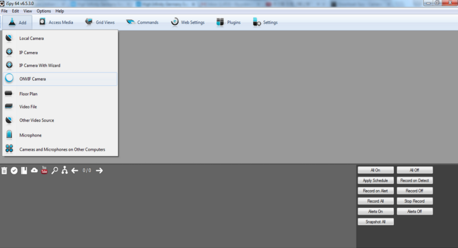Viewport: 458px width, 248px height.
Task: Click the Apply Schedule button
Action: tap(376, 181)
